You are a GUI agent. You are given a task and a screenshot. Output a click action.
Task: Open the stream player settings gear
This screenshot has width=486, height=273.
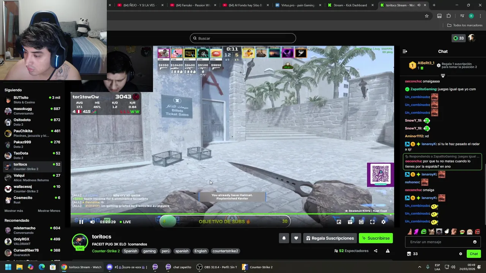click(x=383, y=222)
